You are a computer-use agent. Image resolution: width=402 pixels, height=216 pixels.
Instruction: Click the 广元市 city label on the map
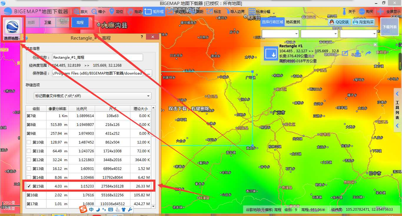click(x=279, y=112)
